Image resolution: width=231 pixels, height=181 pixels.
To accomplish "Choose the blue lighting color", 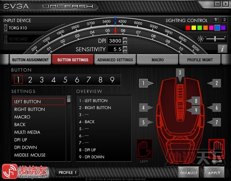I will pyautogui.click(x=217, y=28).
